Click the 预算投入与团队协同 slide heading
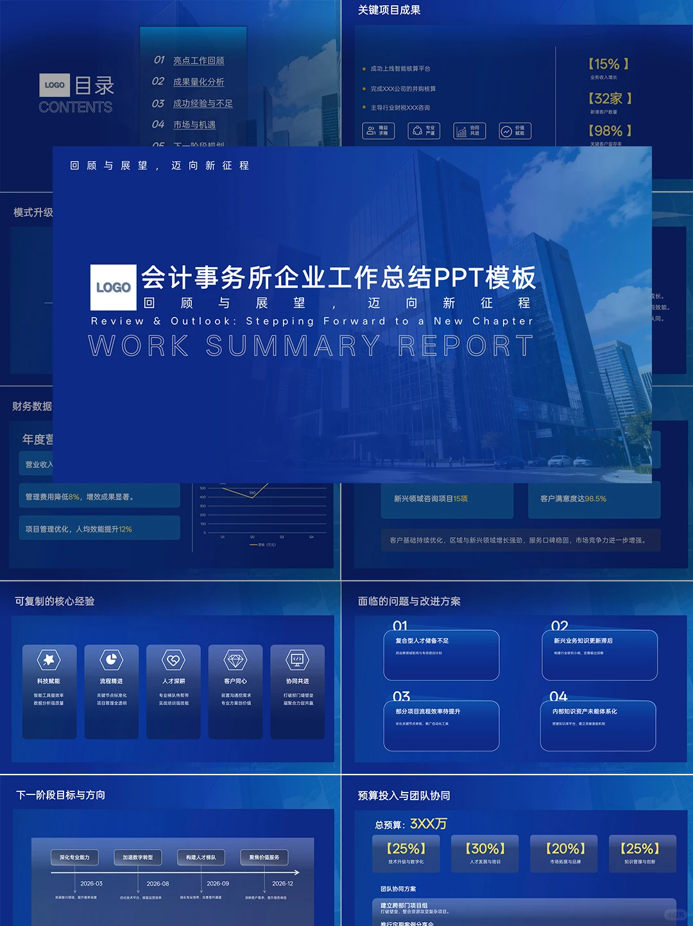The image size is (693, 926). (404, 796)
